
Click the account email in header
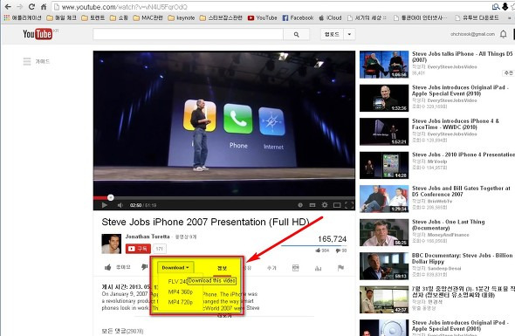[472, 34]
